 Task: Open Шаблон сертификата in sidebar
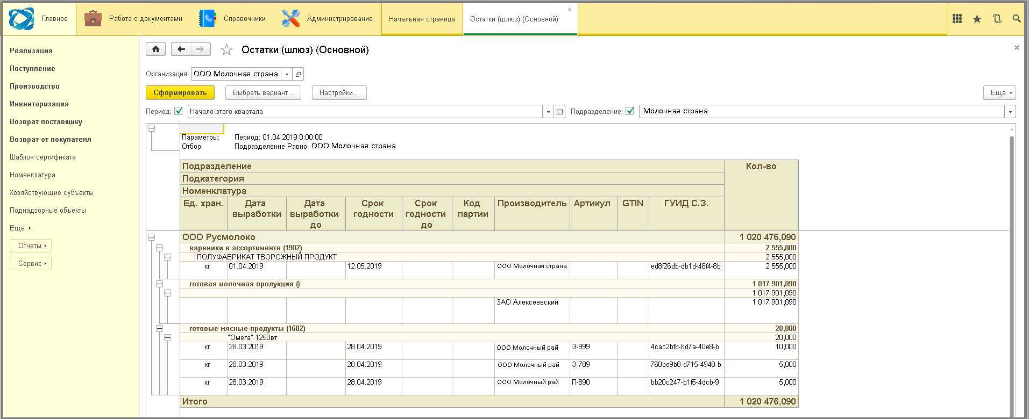pos(42,157)
